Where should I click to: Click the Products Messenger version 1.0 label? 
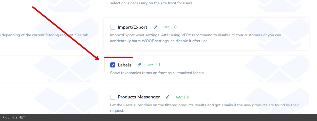182,97
